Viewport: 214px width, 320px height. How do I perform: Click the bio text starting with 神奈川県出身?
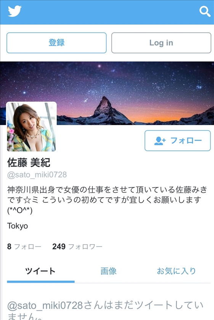tap(107, 200)
